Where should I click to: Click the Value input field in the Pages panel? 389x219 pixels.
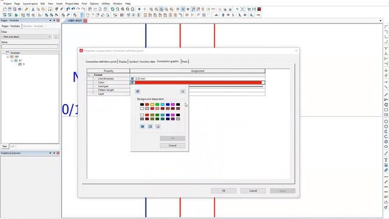(x=30, y=47)
